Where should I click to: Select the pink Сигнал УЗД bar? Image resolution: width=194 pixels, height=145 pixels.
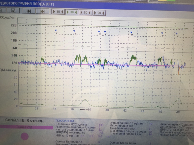[24, 127]
